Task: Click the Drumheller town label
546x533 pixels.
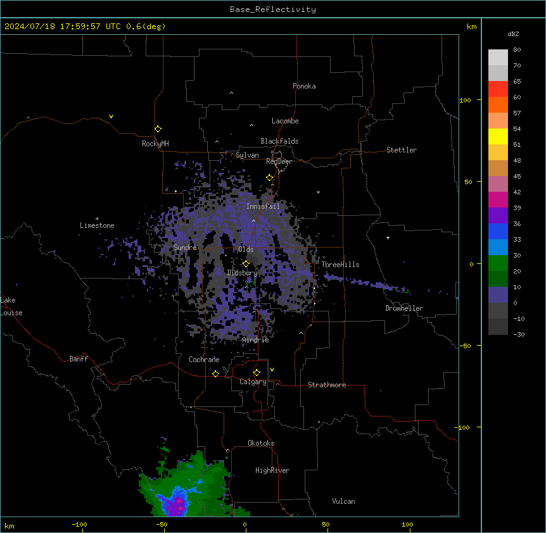Action: (x=404, y=308)
